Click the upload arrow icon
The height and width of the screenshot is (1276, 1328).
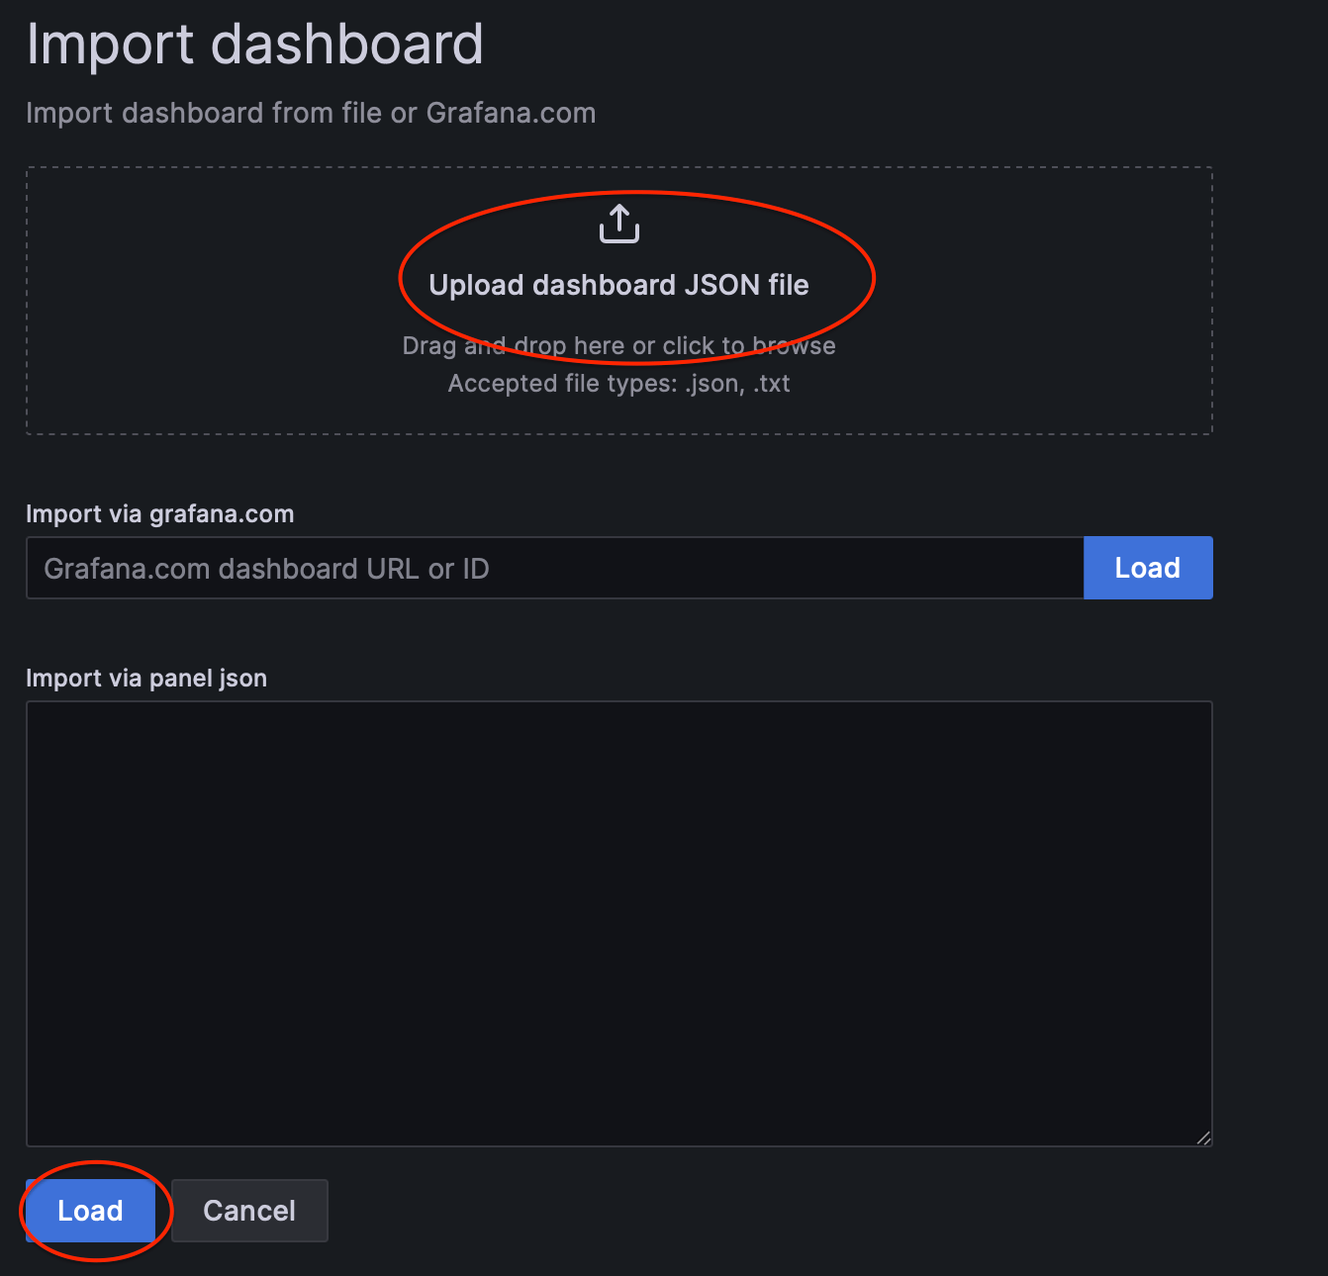pos(619,224)
